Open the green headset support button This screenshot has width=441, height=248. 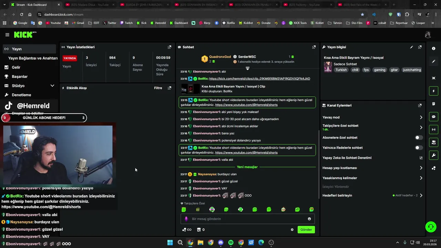431,227
